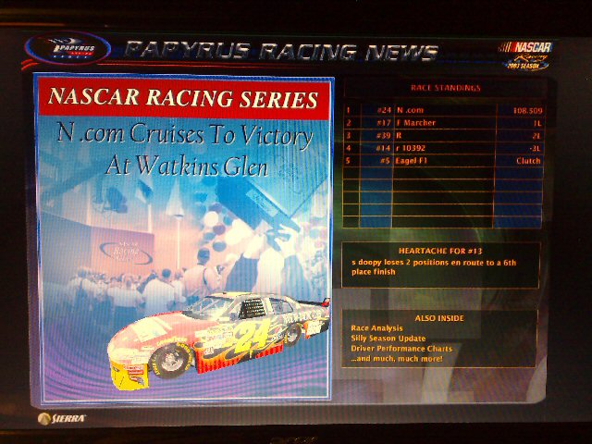Select the first-place driver 'N .com'

(410, 110)
